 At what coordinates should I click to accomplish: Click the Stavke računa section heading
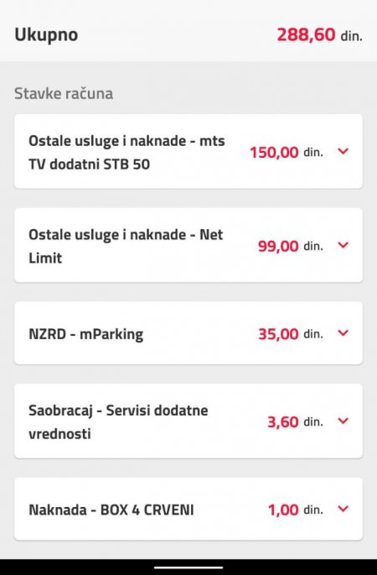[64, 93]
